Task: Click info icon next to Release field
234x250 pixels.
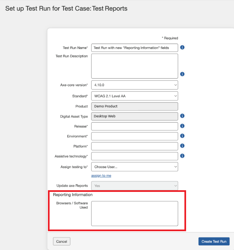Action: (182, 126)
